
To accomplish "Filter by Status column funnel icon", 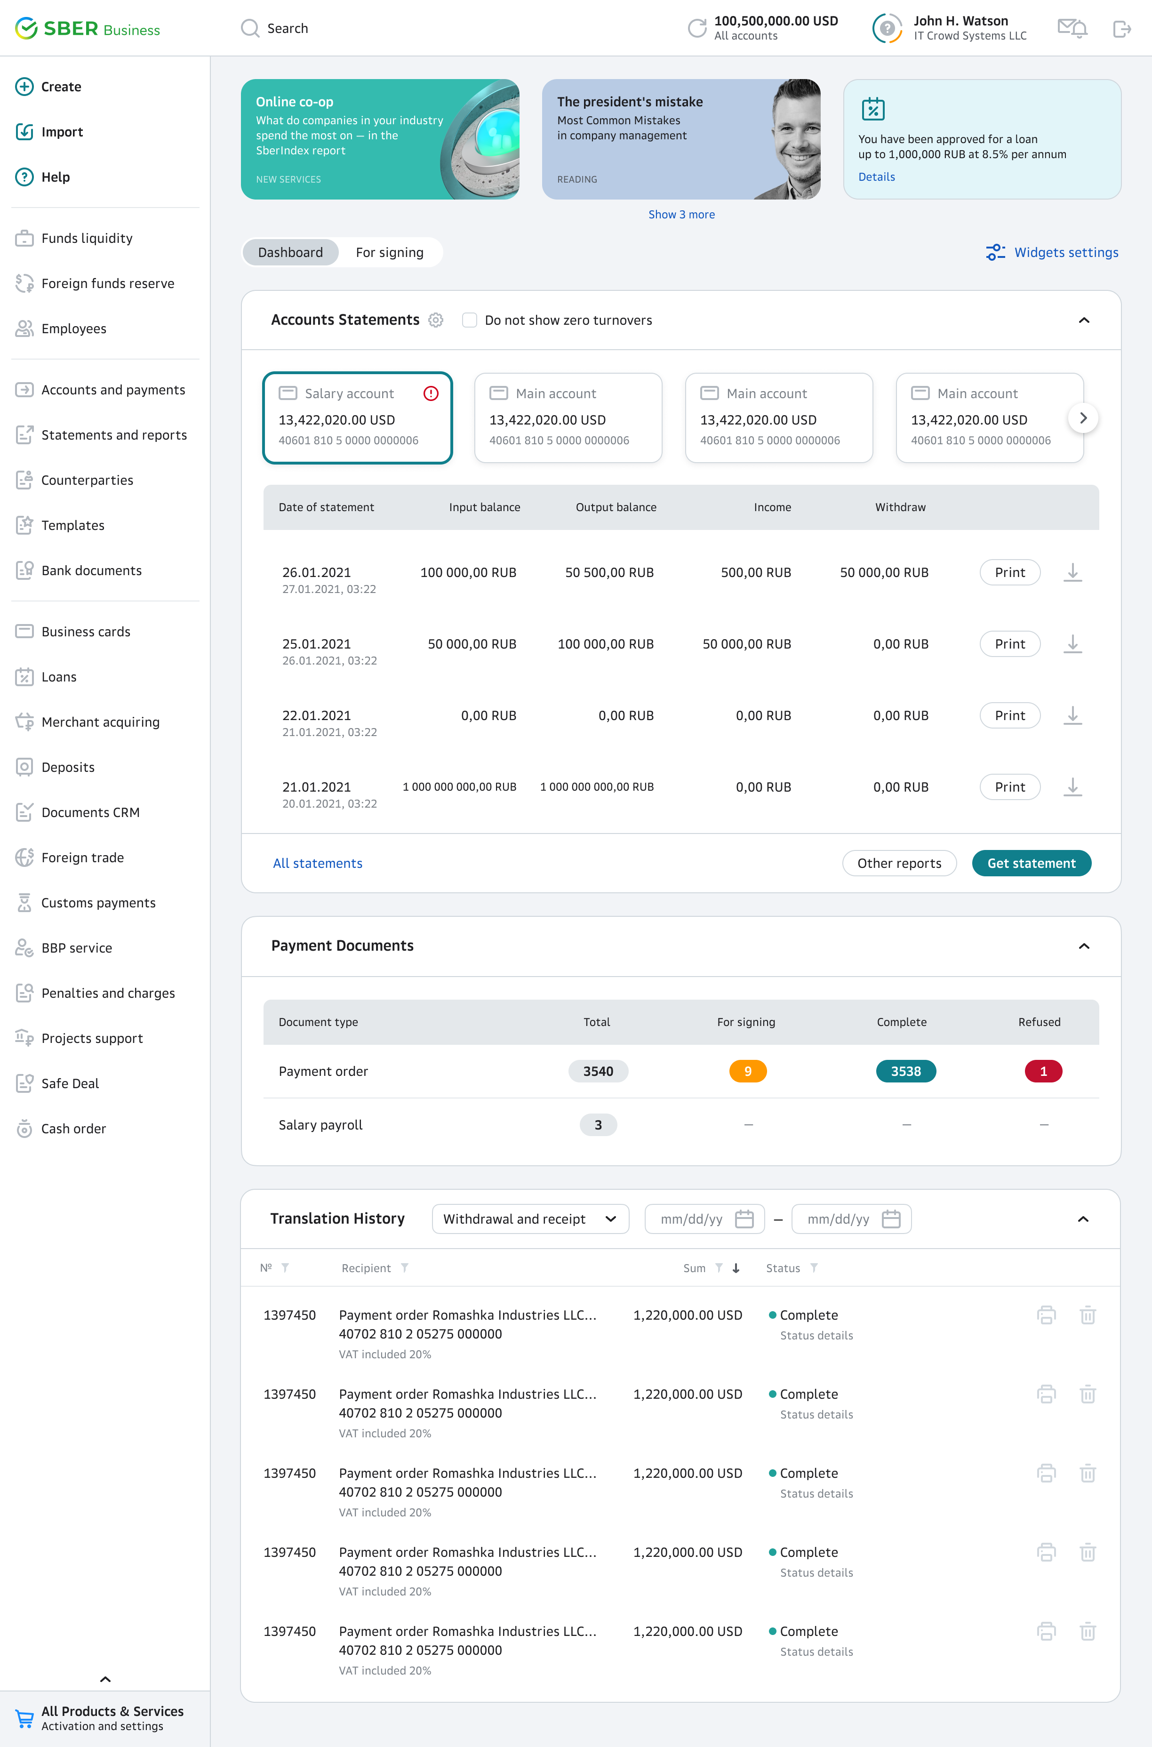I will (814, 1268).
